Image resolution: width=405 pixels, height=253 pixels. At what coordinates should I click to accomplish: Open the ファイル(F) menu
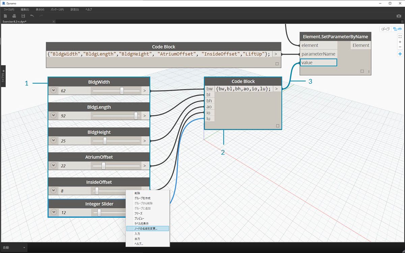coord(9,9)
